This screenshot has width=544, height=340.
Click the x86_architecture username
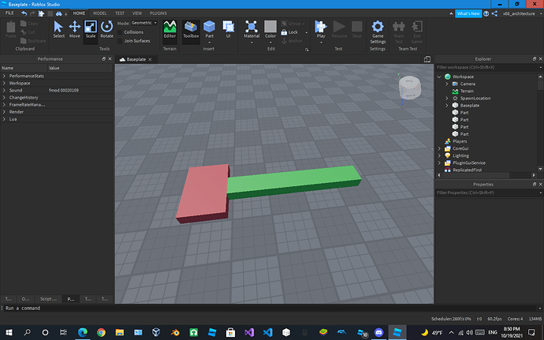click(x=519, y=13)
